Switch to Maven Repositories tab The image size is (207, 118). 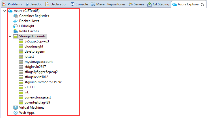[x=108, y=4]
